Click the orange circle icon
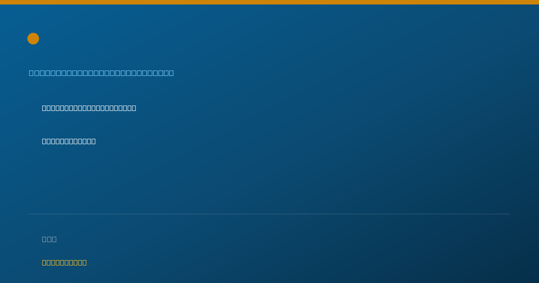Screen dimensions: 539x283 (x=33, y=39)
